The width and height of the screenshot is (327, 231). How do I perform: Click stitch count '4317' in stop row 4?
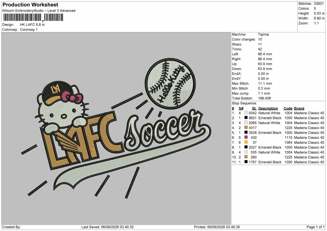click(x=253, y=128)
